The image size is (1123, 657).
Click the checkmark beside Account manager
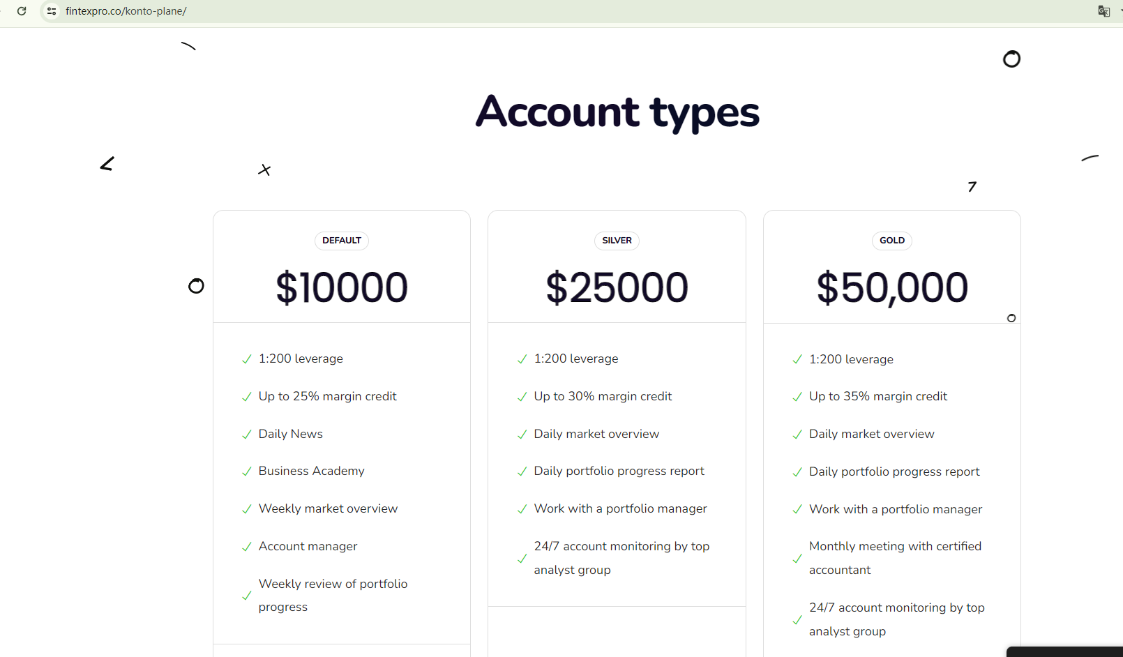coord(246,547)
